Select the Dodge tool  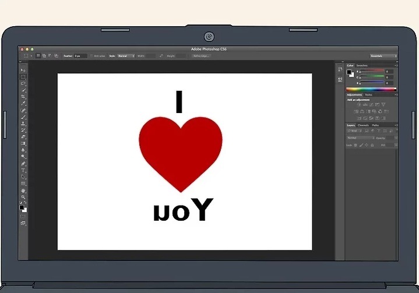pyautogui.click(x=23, y=157)
